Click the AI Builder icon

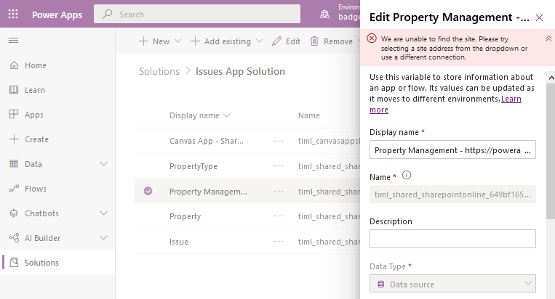pyautogui.click(x=14, y=238)
